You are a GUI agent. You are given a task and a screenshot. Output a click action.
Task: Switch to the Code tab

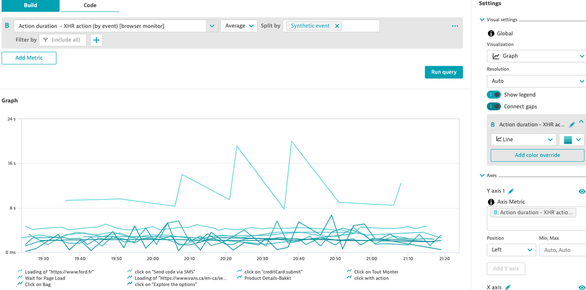coord(90,6)
